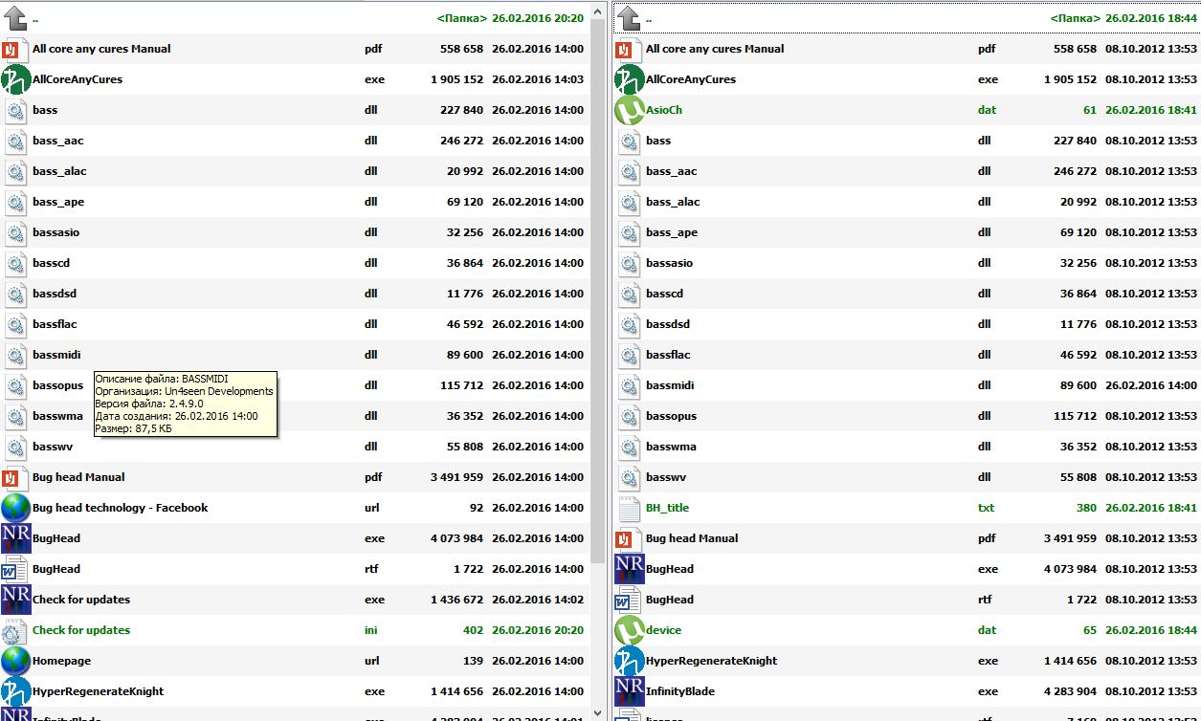Select the AllCoreAnyCures exe icon in left panel
Viewport: 1201px width, 721px height.
[x=15, y=79]
